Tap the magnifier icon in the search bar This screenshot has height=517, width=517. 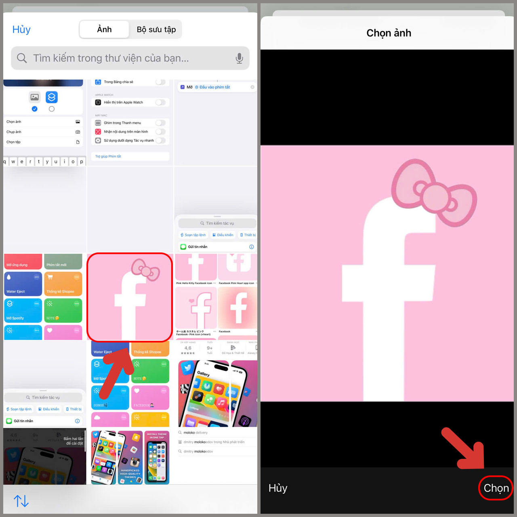point(22,58)
